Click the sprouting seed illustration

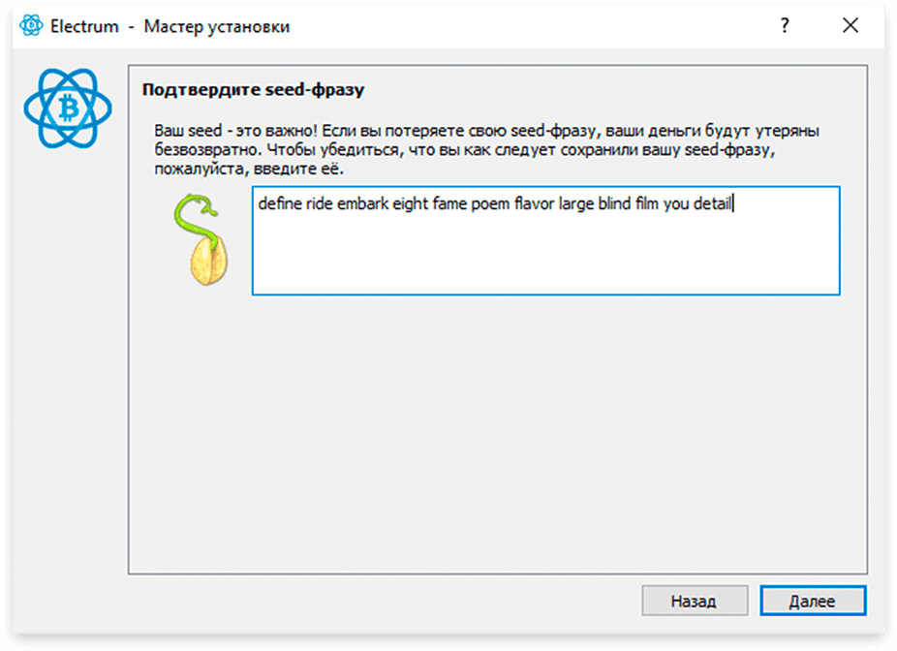coord(201,239)
